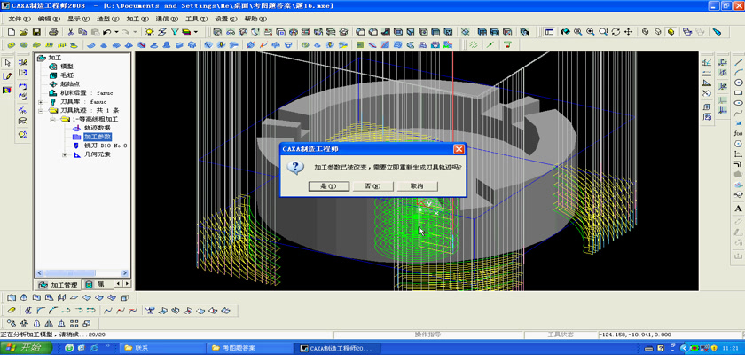Open the 加工 menu
The image size is (745, 355).
(x=137, y=19)
